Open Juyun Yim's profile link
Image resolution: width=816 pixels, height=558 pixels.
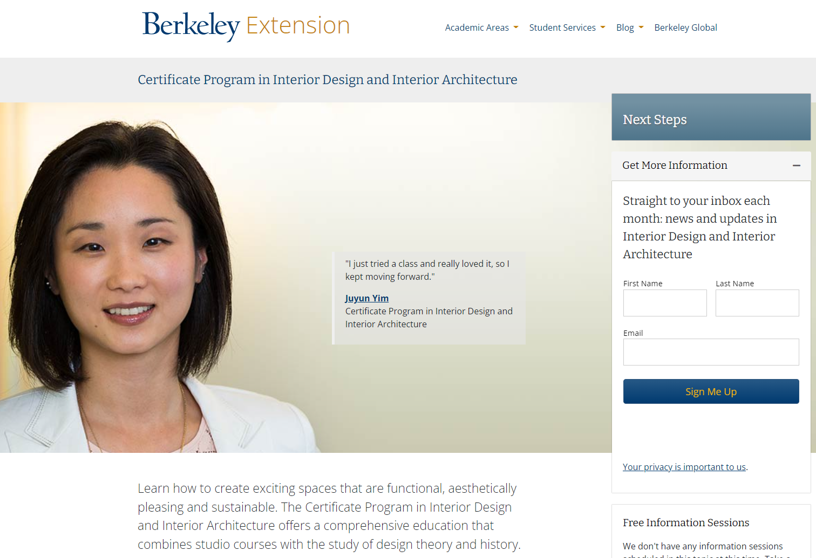(366, 298)
